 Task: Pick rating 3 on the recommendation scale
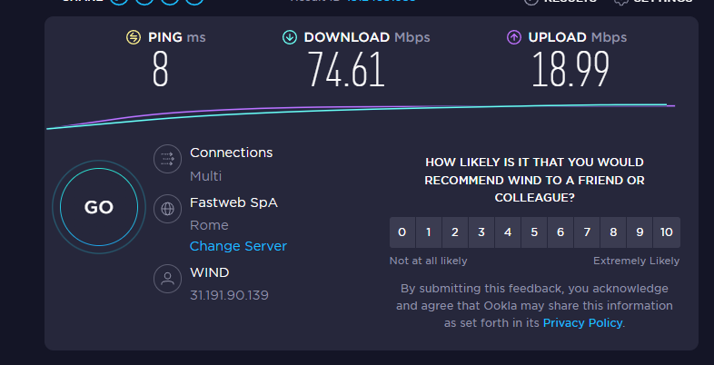point(481,232)
